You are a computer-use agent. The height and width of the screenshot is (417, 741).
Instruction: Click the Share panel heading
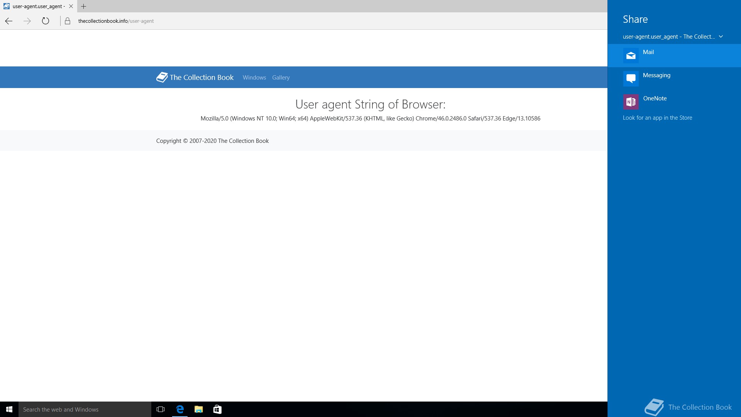[x=635, y=19]
